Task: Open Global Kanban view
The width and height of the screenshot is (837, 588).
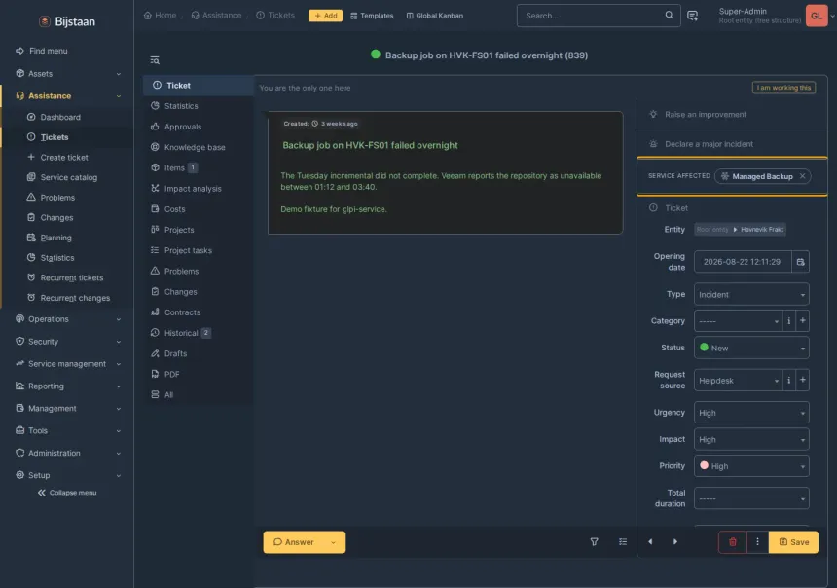Action: tap(435, 16)
